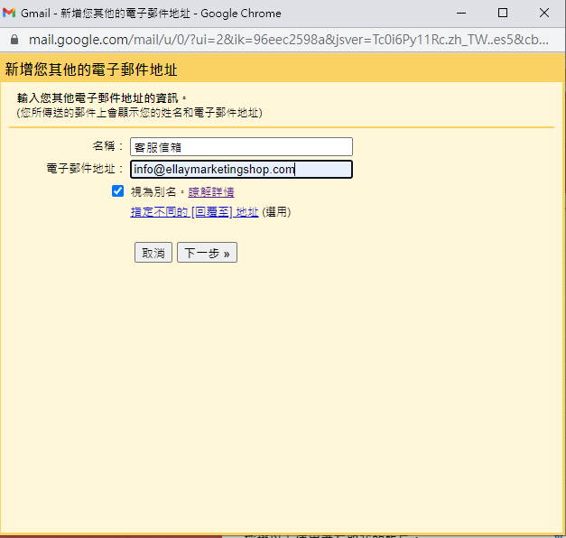Maximize the Gmail popup window
Image resolution: width=566 pixels, height=538 pixels.
(503, 14)
